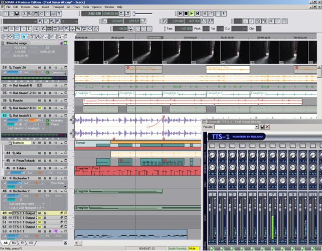Click the orange pan slider on track 43
Image resolution: width=322 pixels, height=251 pixels.
(x=35, y=120)
